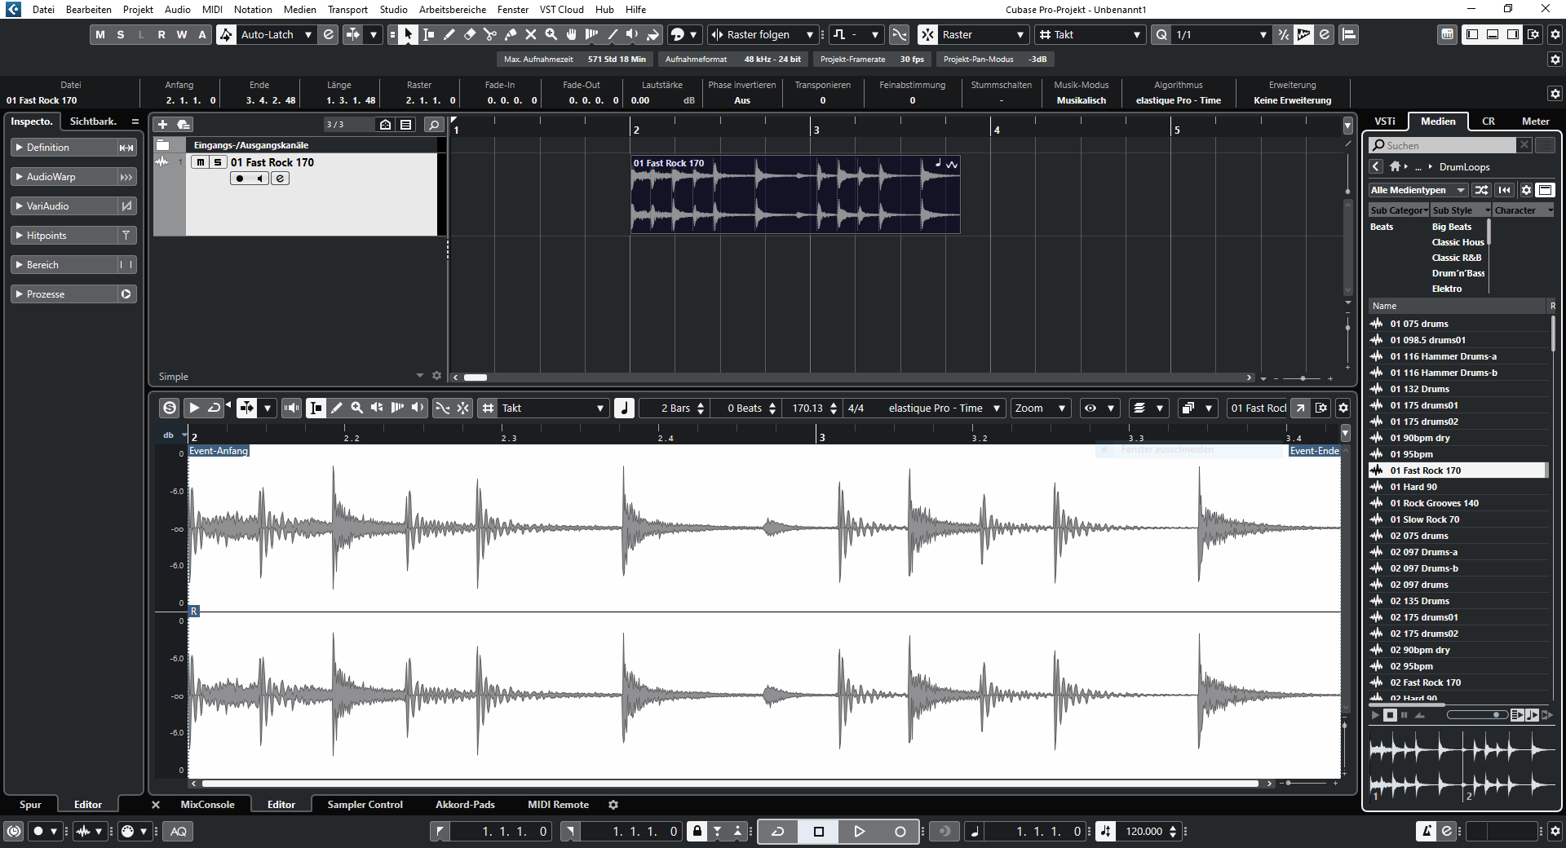The height and width of the screenshot is (848, 1566).
Task: Toggle monitor on 01 Fast Rock 170 track
Action: tap(259, 179)
